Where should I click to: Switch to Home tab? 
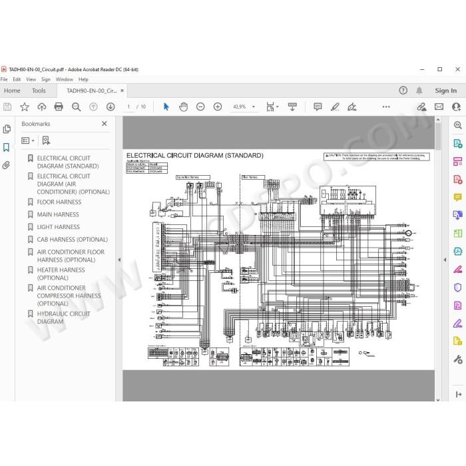(12, 91)
